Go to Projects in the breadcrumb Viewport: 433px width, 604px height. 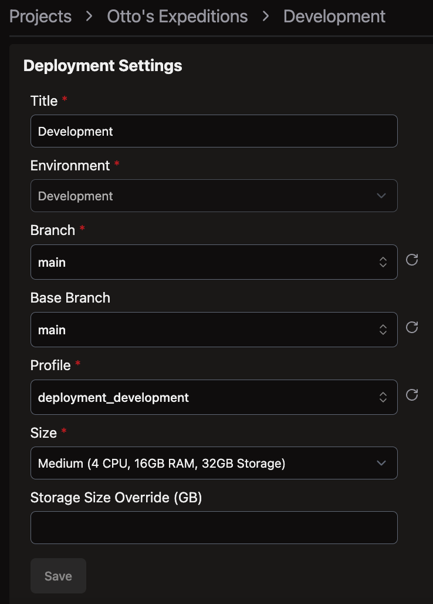(40, 16)
